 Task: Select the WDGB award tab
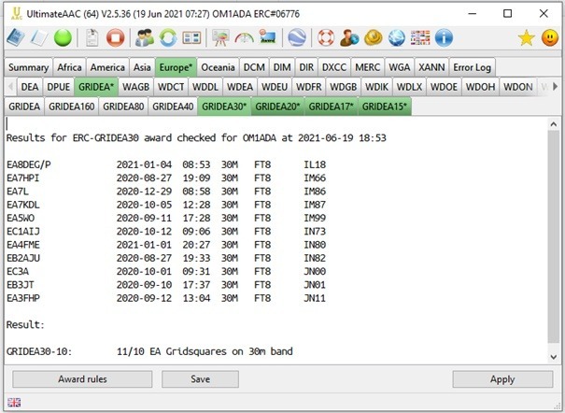(344, 87)
